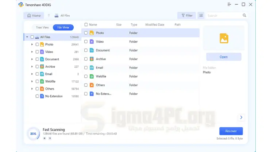Click the Tenorshare 4DDiG logo icon
The image size is (271, 152).
pyautogui.click(x=21, y=5)
